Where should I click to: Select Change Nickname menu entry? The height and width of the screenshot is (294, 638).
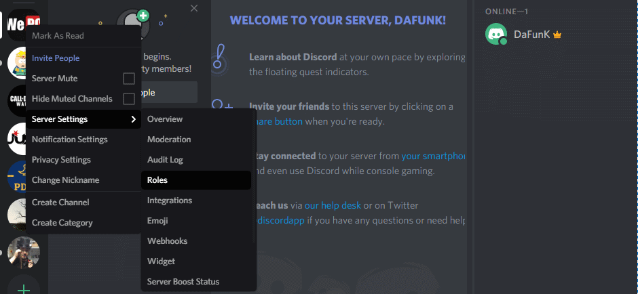coord(83,180)
